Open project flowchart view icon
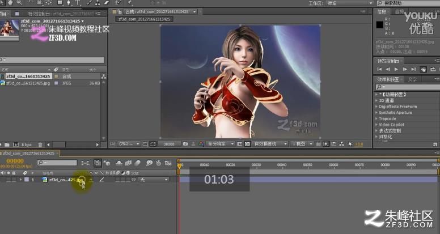 104,76
